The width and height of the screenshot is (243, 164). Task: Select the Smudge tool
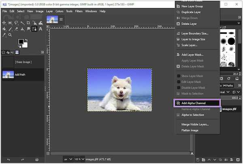28,29
